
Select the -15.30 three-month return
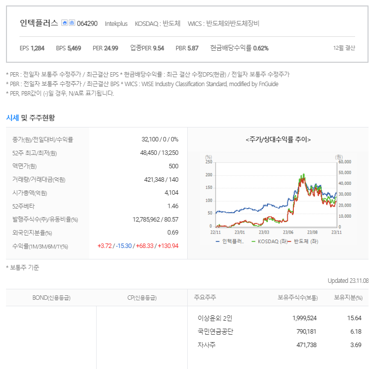coord(124,246)
